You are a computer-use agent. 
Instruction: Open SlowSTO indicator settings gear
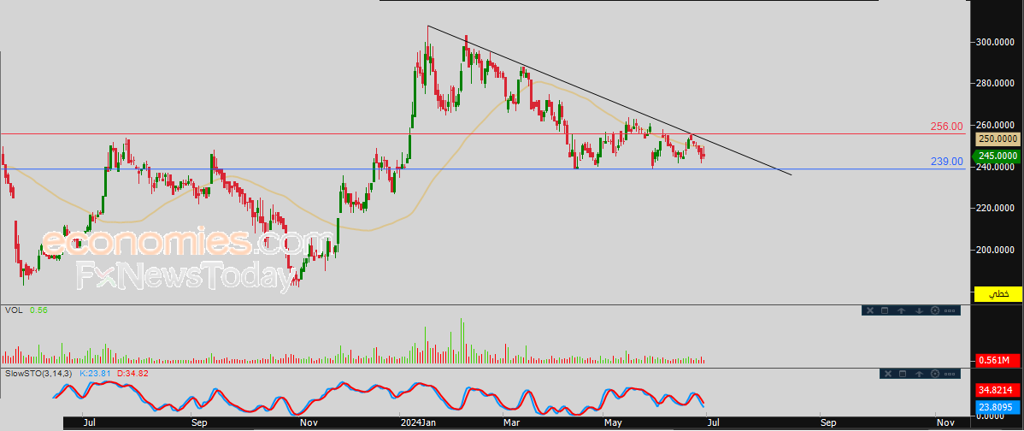935,374
